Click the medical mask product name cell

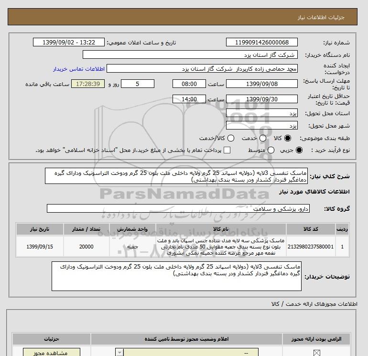[221, 247]
